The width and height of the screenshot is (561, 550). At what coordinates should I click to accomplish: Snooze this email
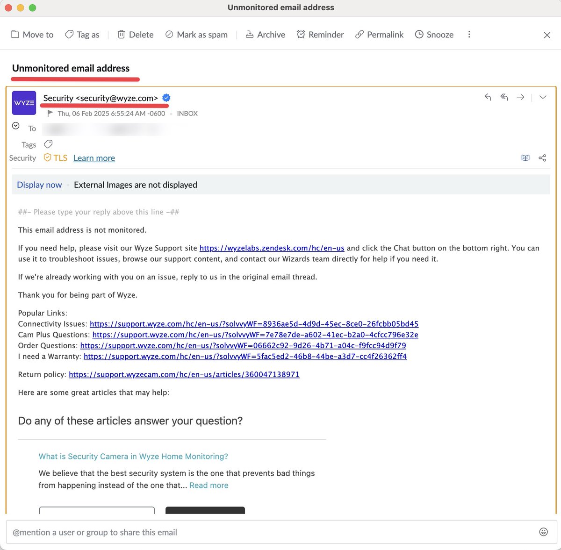(x=434, y=35)
